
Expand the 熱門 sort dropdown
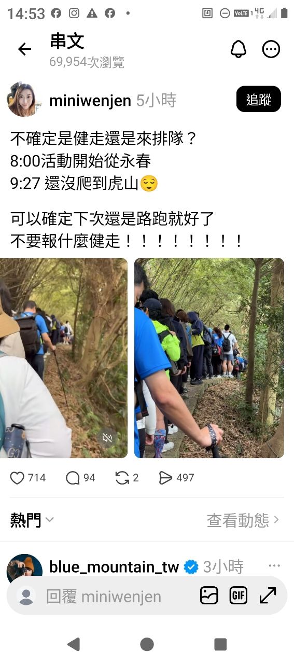[x=32, y=520]
